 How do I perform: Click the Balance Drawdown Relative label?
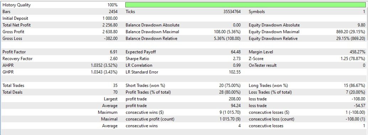[x=151, y=39]
